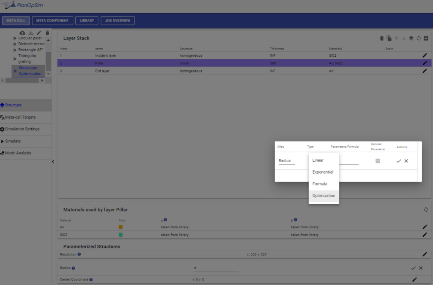
Task: Duplicate layer using the copy icon
Action: coord(389,39)
